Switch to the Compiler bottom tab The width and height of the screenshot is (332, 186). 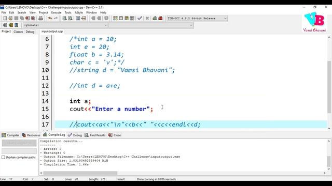pyautogui.click(x=10, y=135)
